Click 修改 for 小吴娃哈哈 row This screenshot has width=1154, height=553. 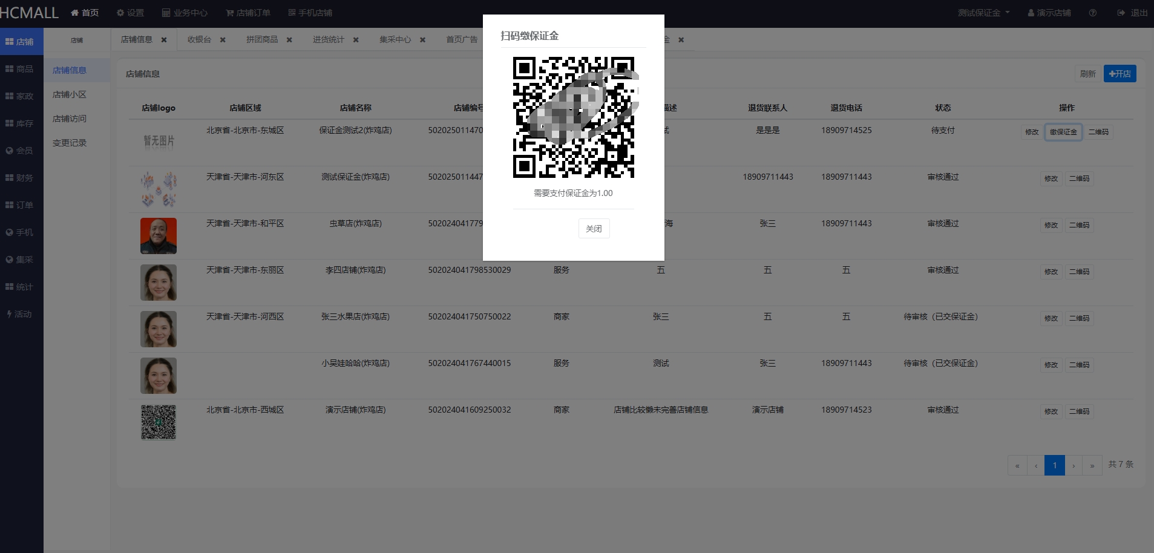(1051, 365)
